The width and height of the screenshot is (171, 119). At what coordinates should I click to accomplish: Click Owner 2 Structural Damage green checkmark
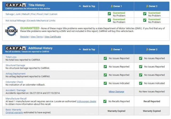(141, 67)
